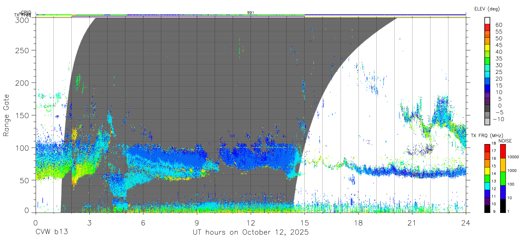The height and width of the screenshot is (241, 524).
Task: Pick the blue swatch of the NOISE bar
Action: pyautogui.click(x=504, y=192)
